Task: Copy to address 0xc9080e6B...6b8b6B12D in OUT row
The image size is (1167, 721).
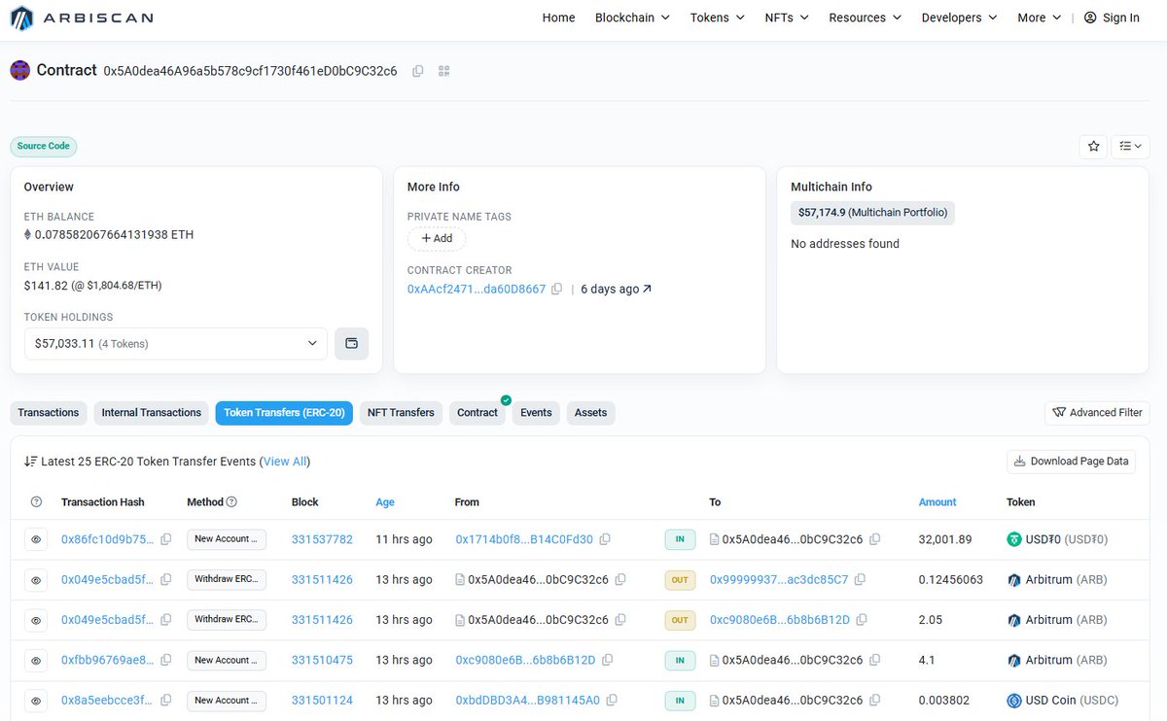Action: click(862, 620)
